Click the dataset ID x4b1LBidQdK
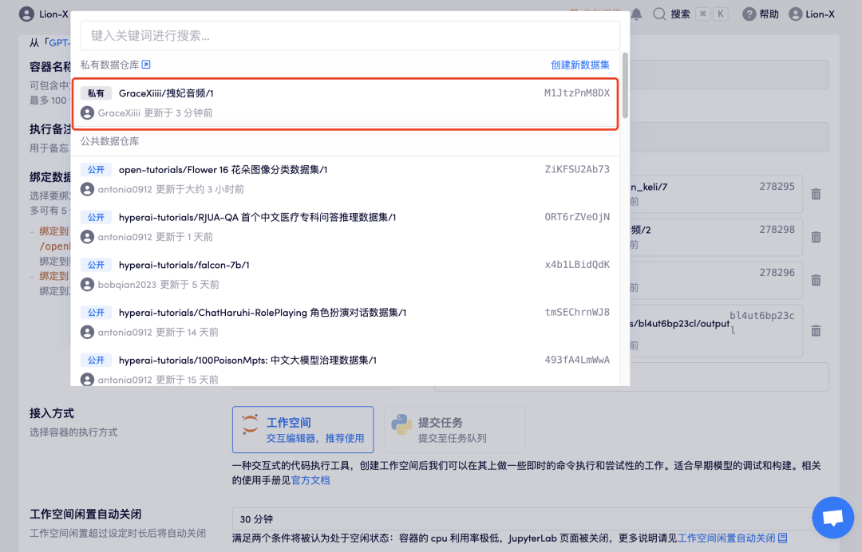This screenshot has width=862, height=552. [x=577, y=265]
